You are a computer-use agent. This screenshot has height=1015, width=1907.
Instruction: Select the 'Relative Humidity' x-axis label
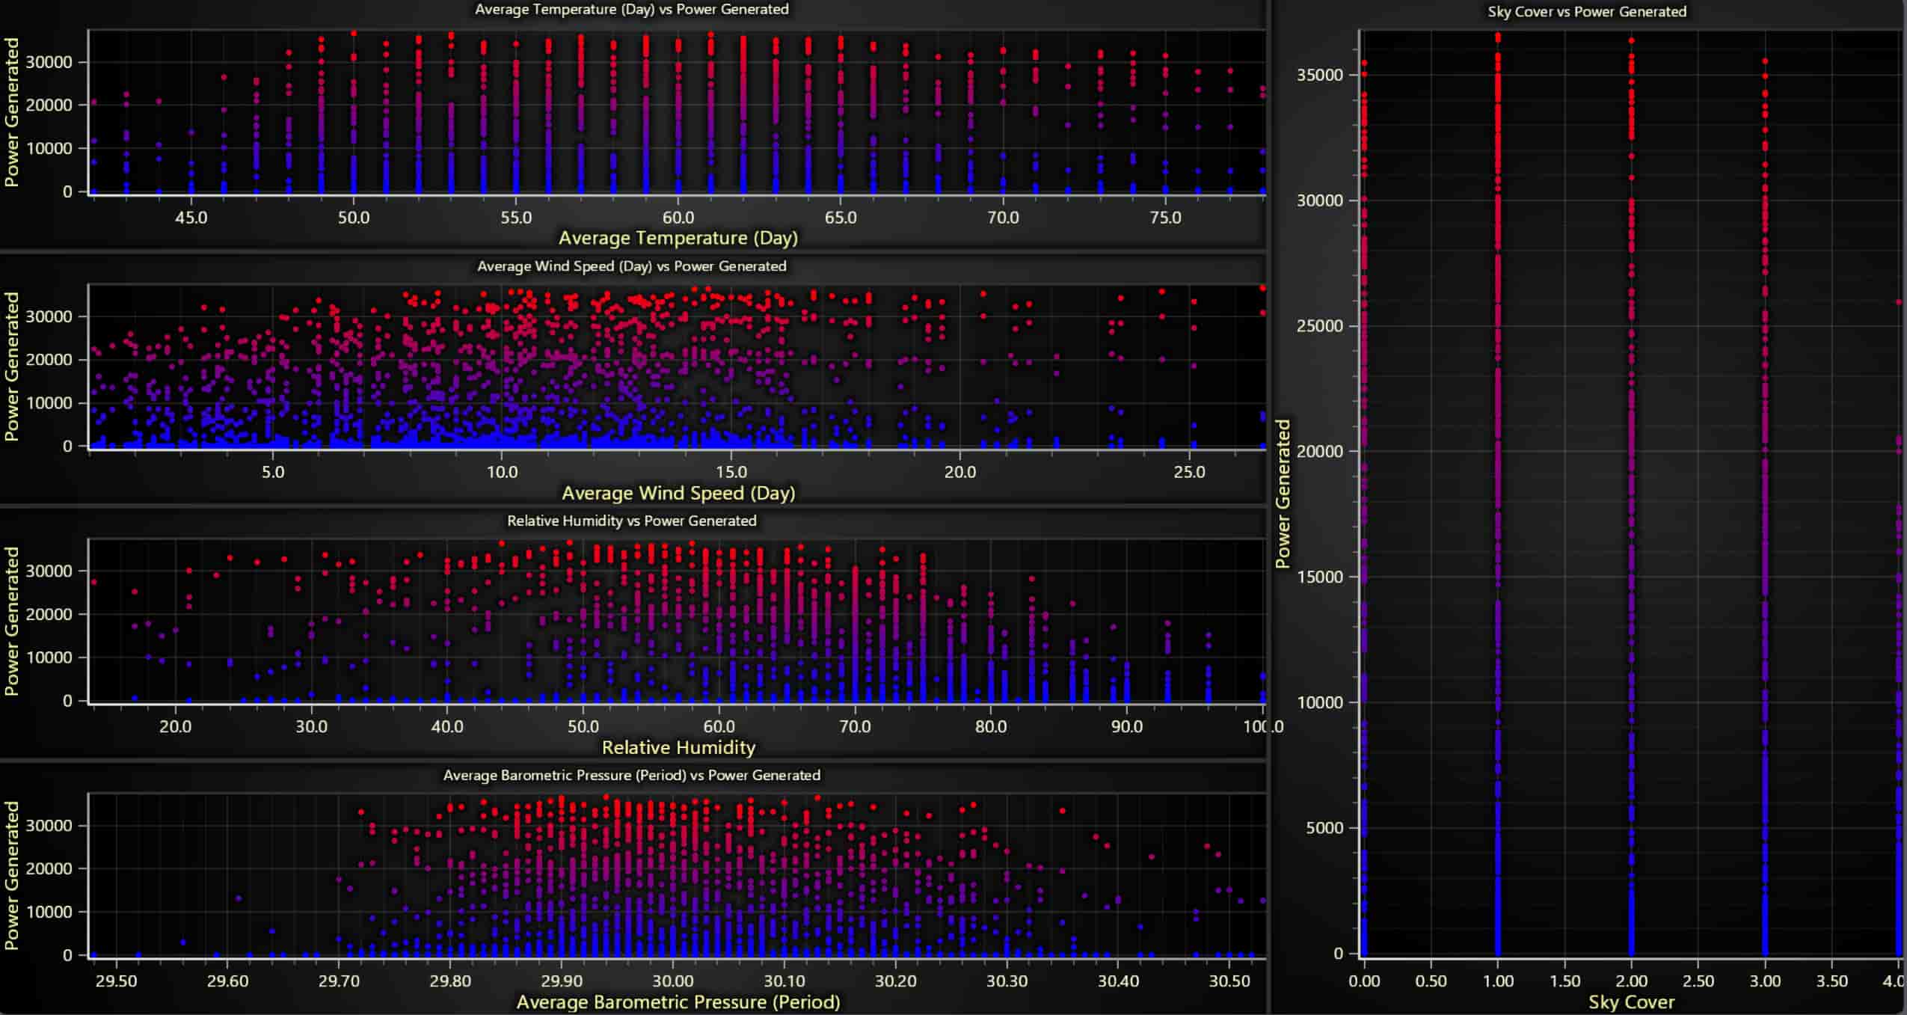click(678, 746)
